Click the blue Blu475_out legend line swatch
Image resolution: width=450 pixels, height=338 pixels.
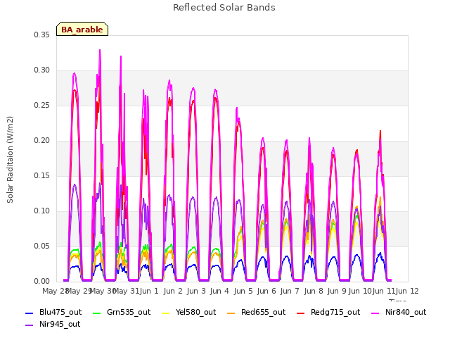pos(30,313)
